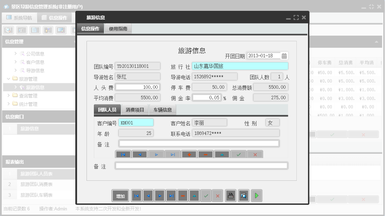The image size is (385, 216).
Task: Collapse the 旅游管理 tree folder
Action: [9, 79]
